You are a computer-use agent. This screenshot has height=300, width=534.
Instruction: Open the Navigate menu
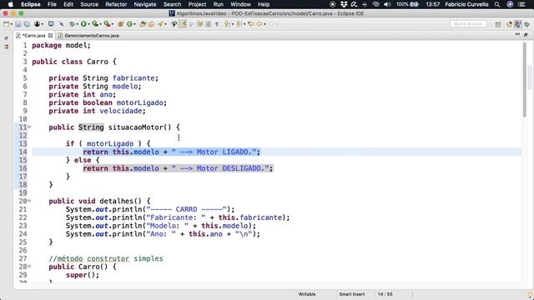pos(144,4)
